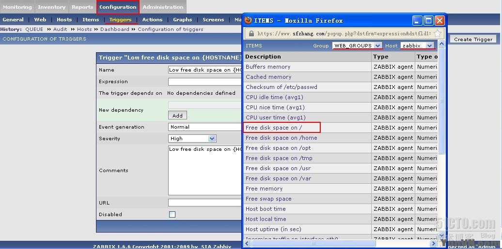The width and height of the screenshot is (502, 249).
Task: Open the Configuration main tab
Action: point(118,7)
